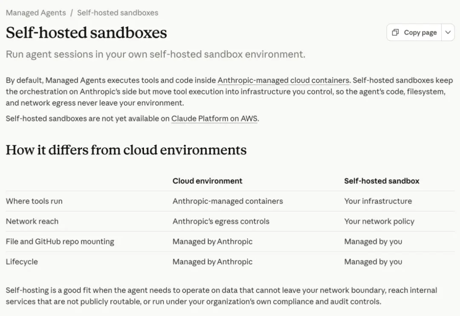
Task: Click the How it differs from cloud environments heading
Action: point(126,150)
